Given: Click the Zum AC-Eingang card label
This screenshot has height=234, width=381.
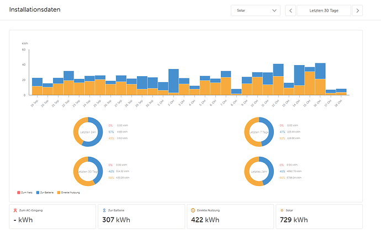Looking at the screenshot, I should point(31,210).
